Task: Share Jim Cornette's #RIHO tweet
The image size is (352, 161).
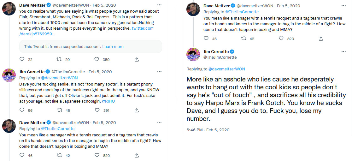Action: (x=137, y=110)
